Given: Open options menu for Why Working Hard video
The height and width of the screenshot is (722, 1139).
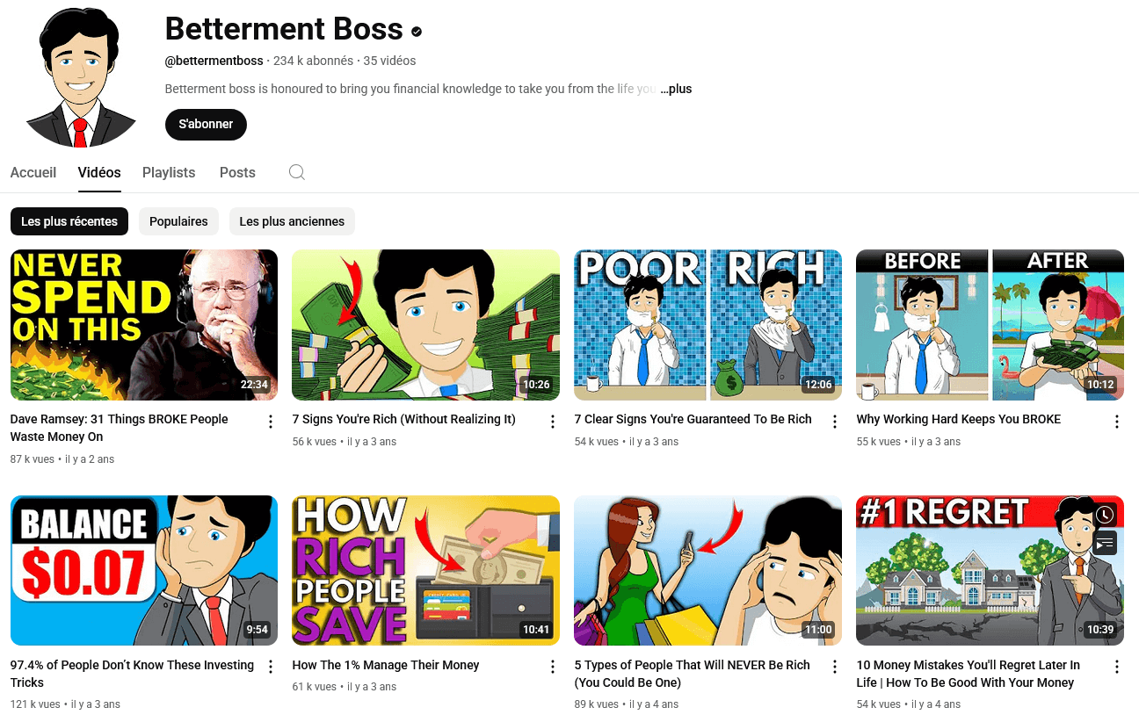Looking at the screenshot, I should [1117, 422].
